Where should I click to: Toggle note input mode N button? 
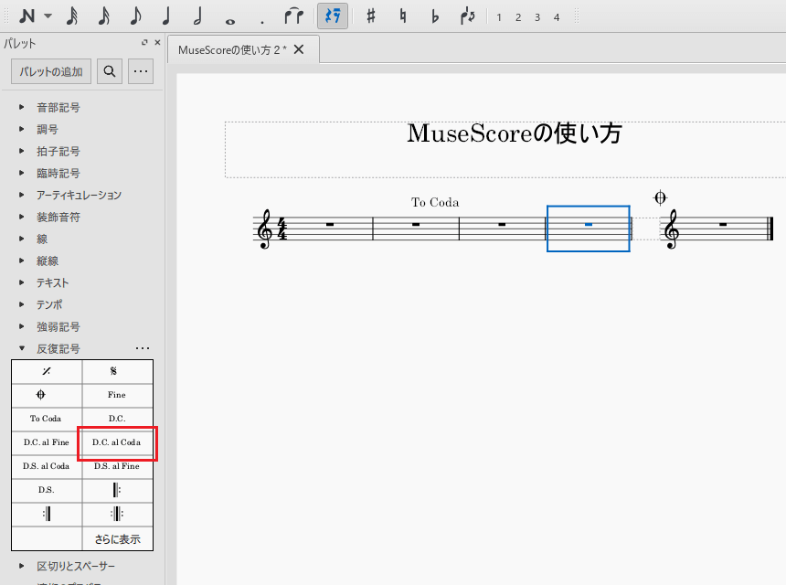(x=27, y=16)
